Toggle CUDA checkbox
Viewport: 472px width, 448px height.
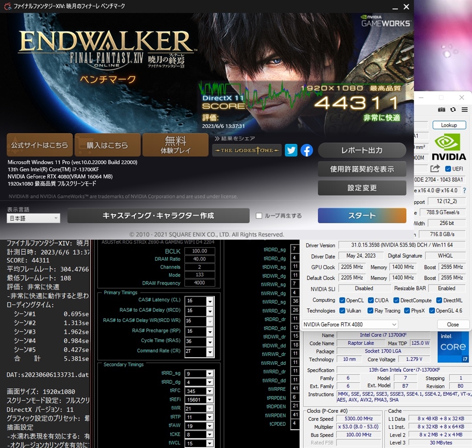(371, 300)
